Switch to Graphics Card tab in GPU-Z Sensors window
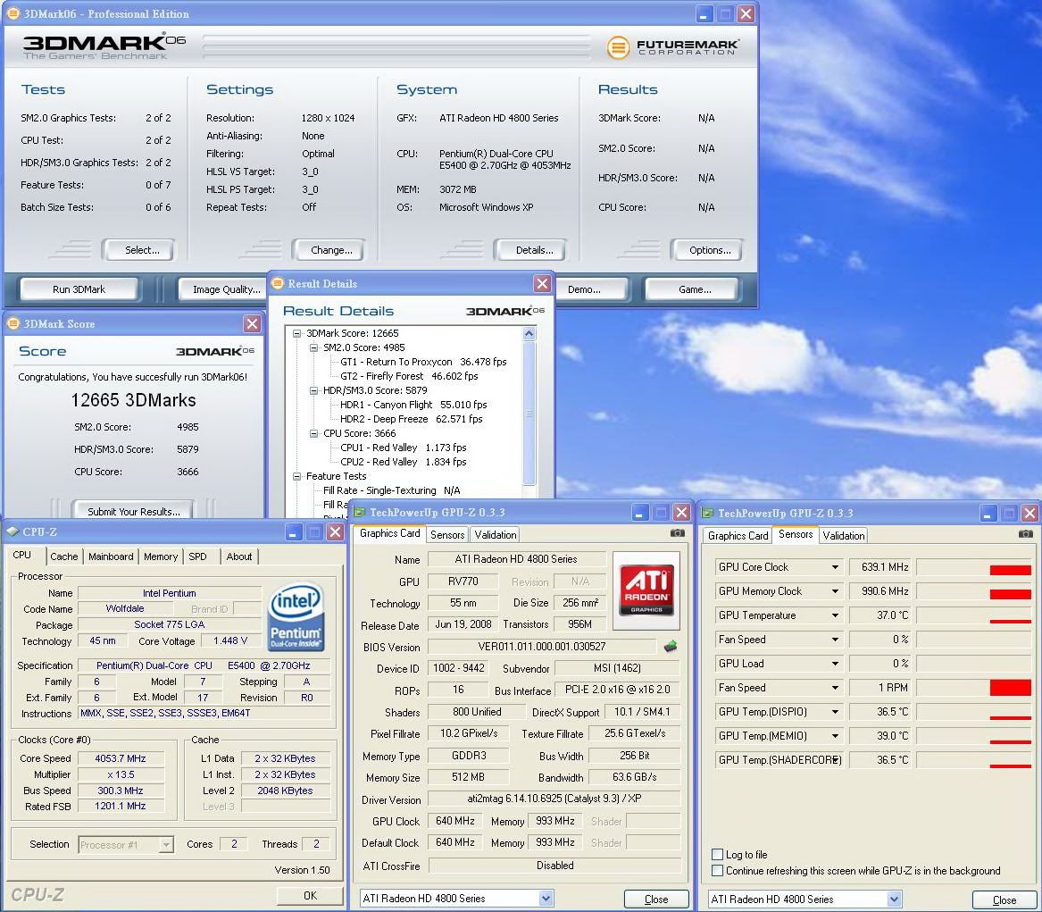The width and height of the screenshot is (1042, 912). click(x=738, y=535)
